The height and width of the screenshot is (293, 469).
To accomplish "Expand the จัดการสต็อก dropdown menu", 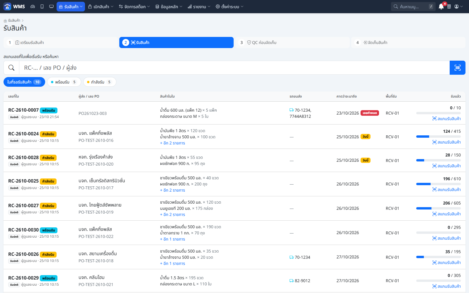I will [134, 6].
